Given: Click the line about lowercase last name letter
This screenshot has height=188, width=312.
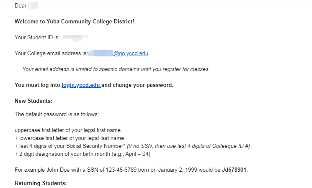Looking at the screenshot, I should [x=69, y=138].
